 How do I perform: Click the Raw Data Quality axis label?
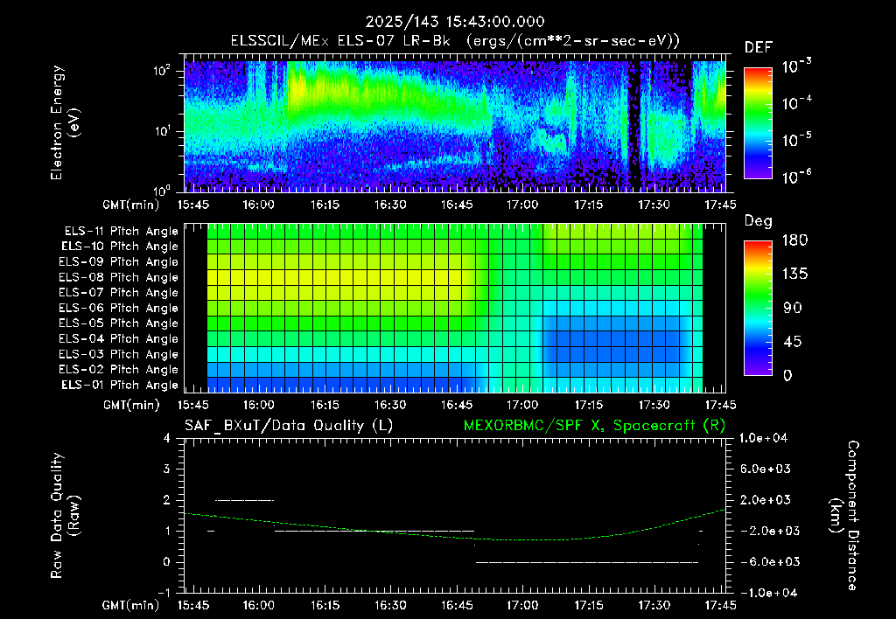pyautogui.click(x=65, y=516)
